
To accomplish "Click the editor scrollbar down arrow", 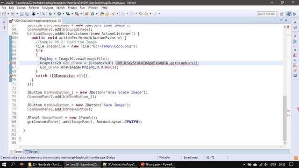I will [x=285, y=143].
